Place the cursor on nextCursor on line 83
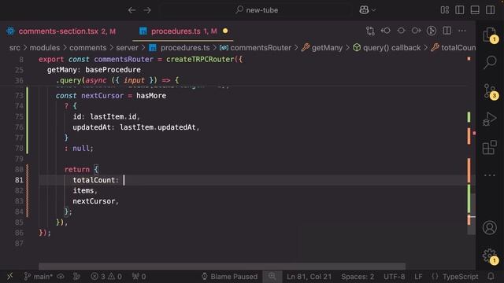 (94, 201)
